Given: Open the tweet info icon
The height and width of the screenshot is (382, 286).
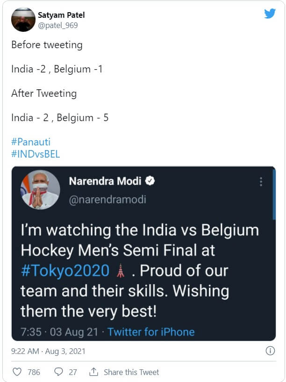Looking at the screenshot, I should pos(270,351).
